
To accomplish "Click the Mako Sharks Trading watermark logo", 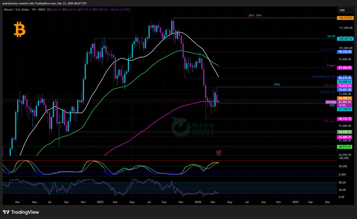I will point(192,127).
